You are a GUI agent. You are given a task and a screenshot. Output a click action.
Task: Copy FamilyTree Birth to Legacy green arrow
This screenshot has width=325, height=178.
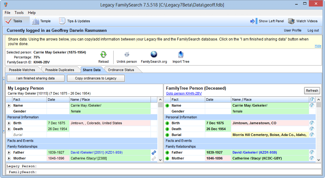(167, 123)
